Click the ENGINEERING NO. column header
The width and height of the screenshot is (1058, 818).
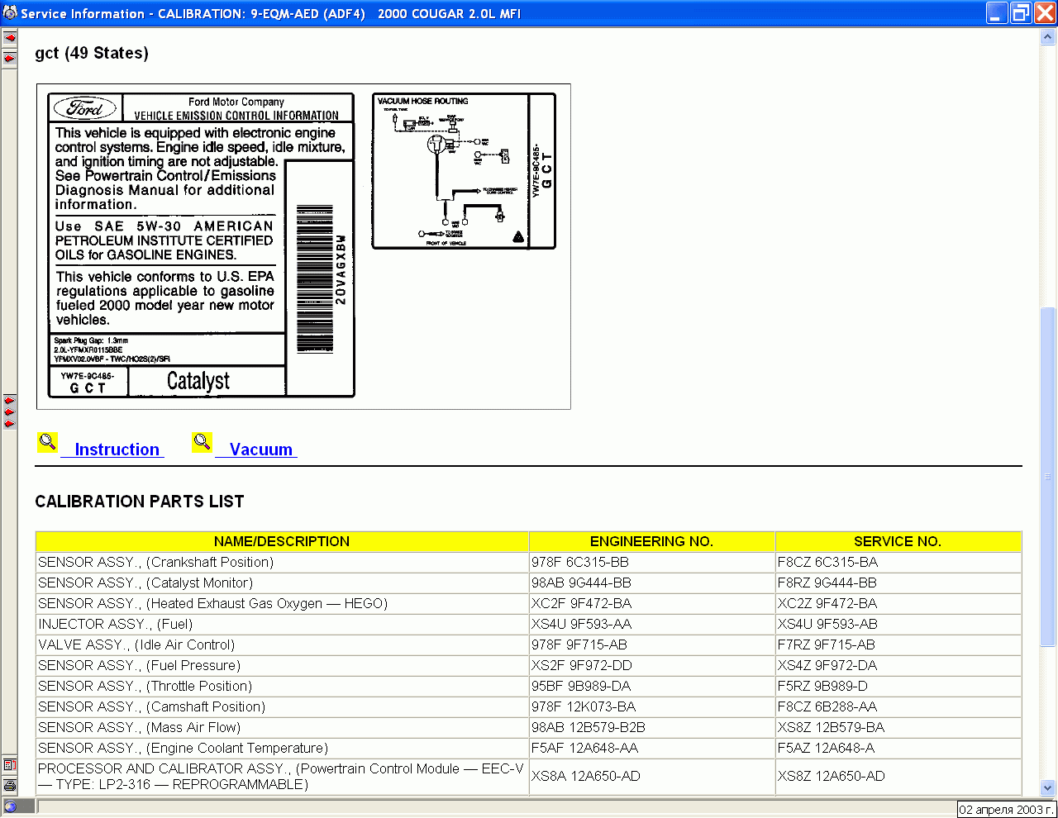[x=651, y=541]
